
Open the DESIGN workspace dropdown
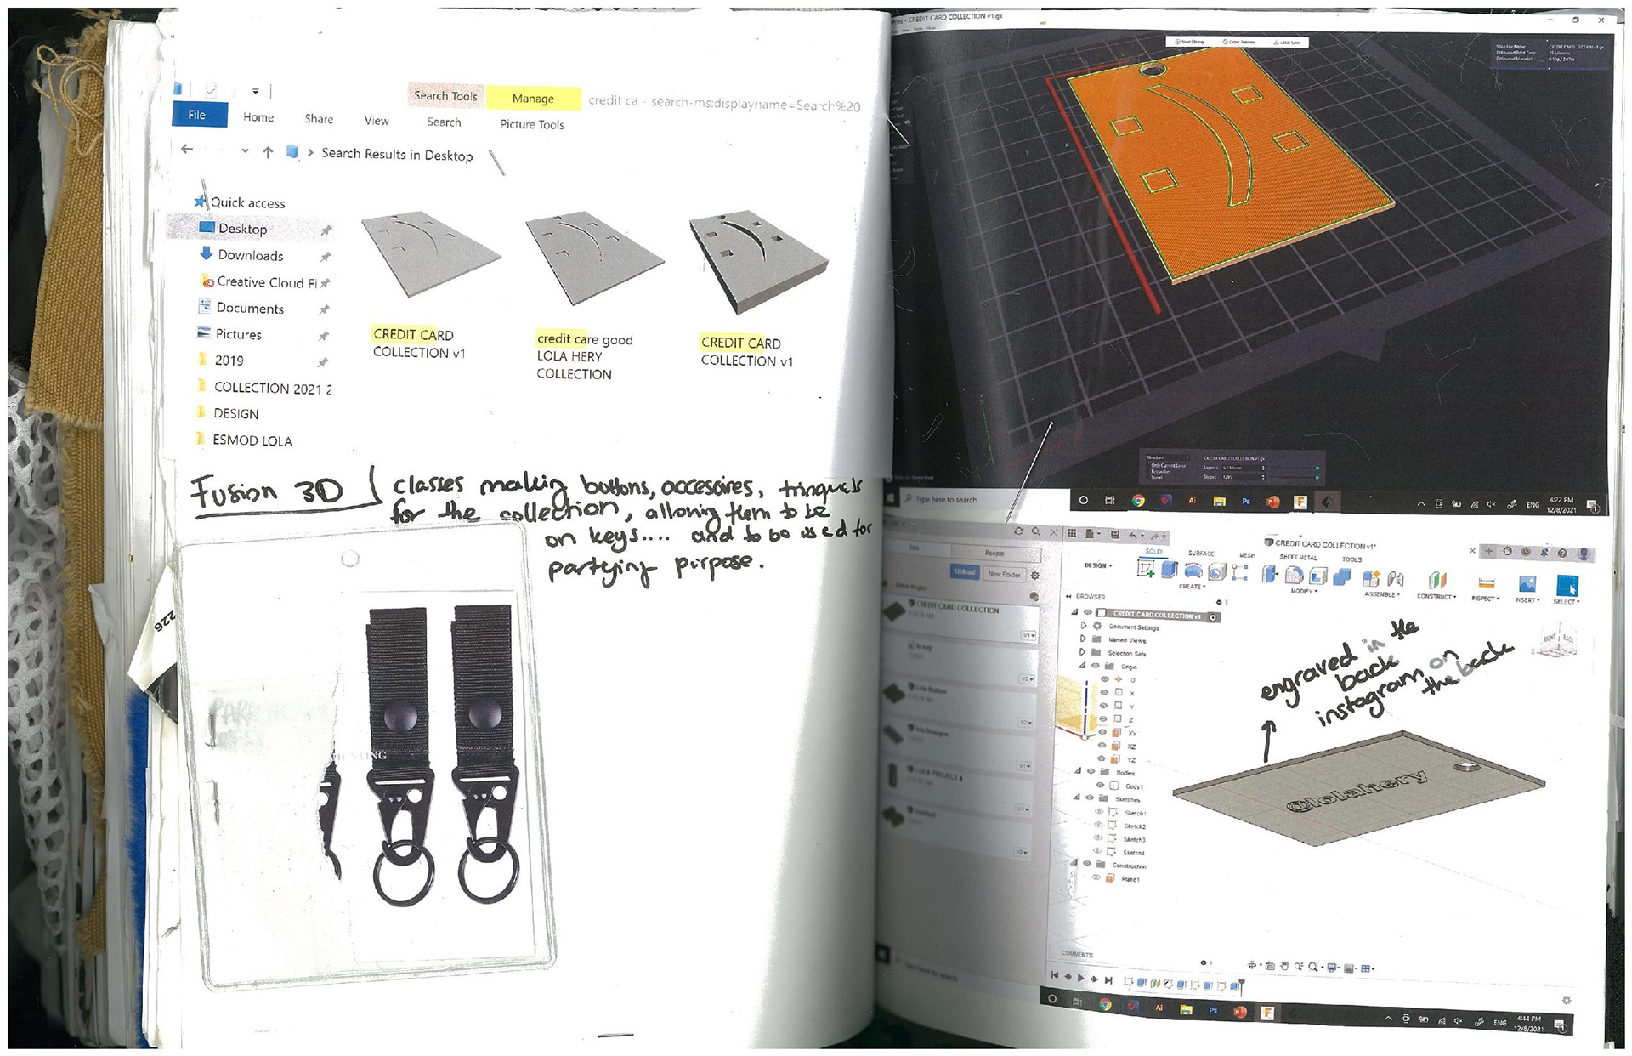pyautogui.click(x=1098, y=565)
